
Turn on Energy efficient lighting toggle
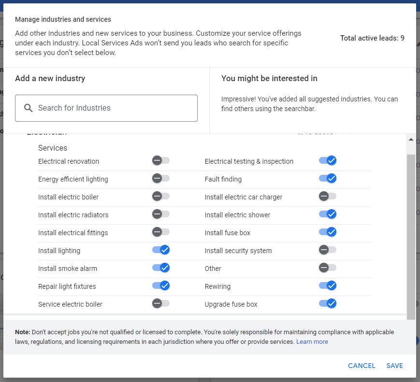(160, 179)
